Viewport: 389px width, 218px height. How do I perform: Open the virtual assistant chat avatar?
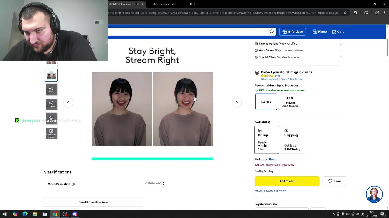(374, 194)
